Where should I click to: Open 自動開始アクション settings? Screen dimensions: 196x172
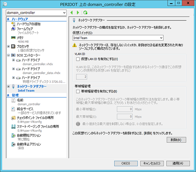click(29, 135)
